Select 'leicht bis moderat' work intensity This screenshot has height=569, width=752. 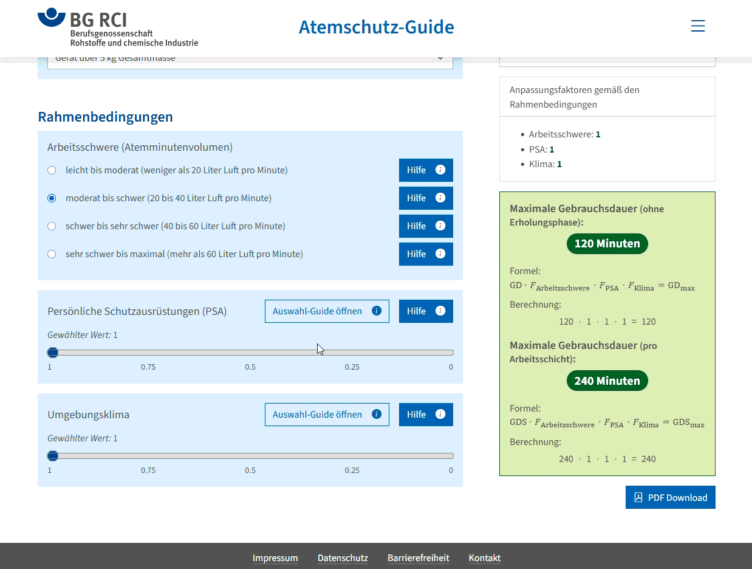point(52,170)
